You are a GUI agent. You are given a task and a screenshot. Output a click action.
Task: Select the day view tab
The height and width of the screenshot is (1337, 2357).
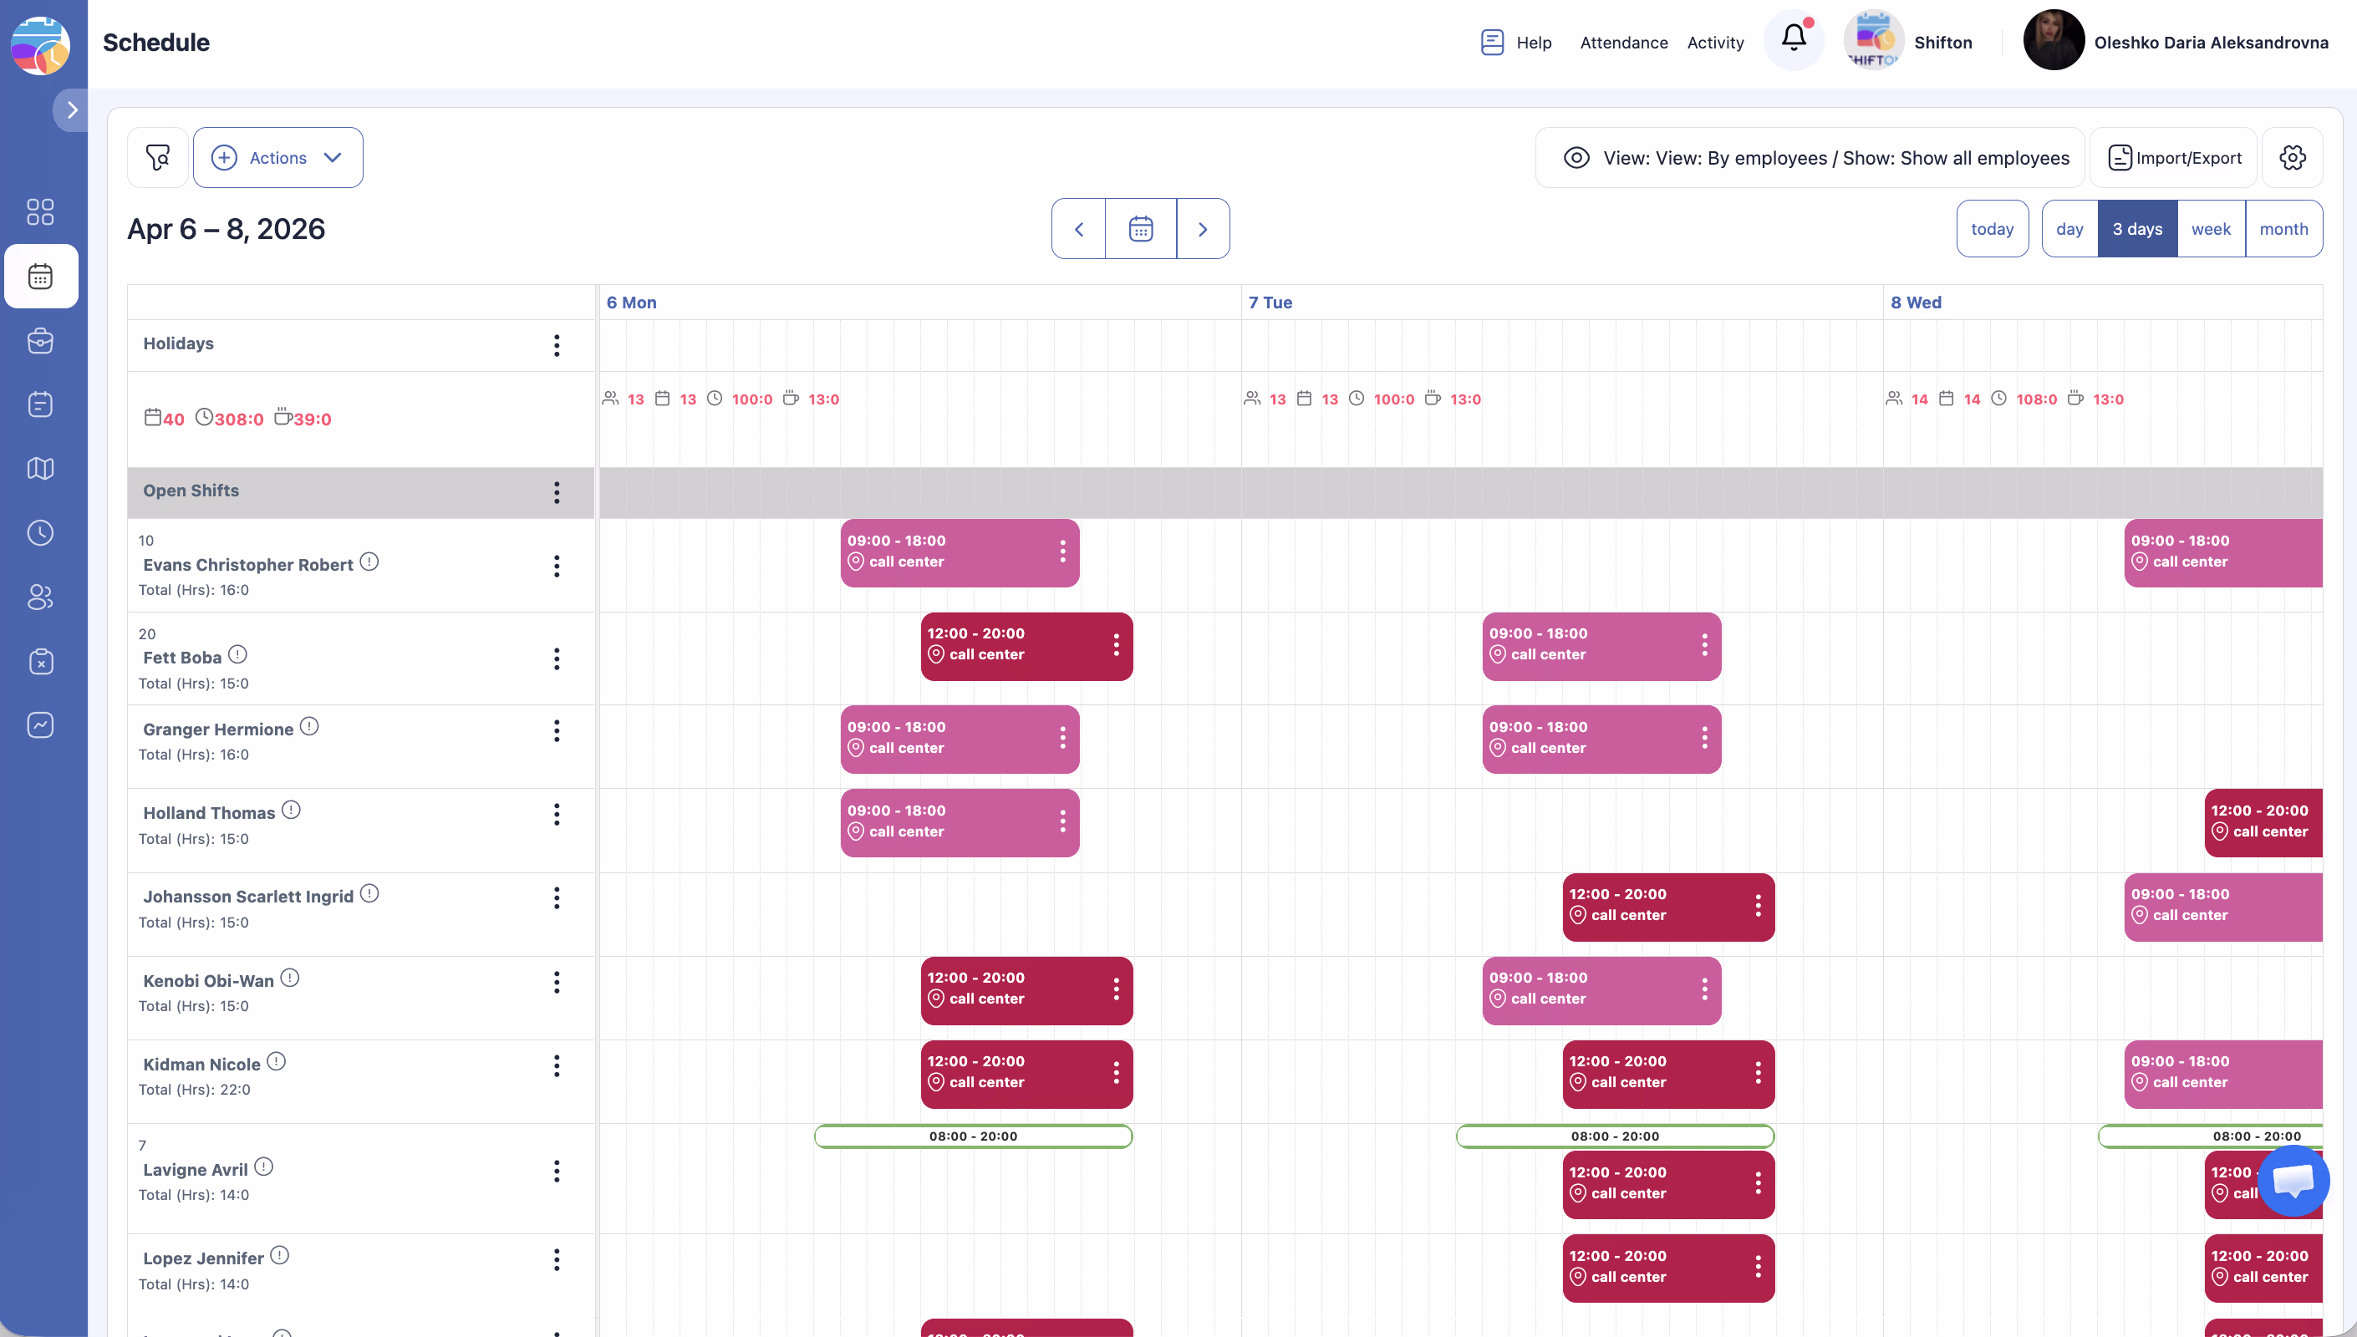[x=2069, y=229]
